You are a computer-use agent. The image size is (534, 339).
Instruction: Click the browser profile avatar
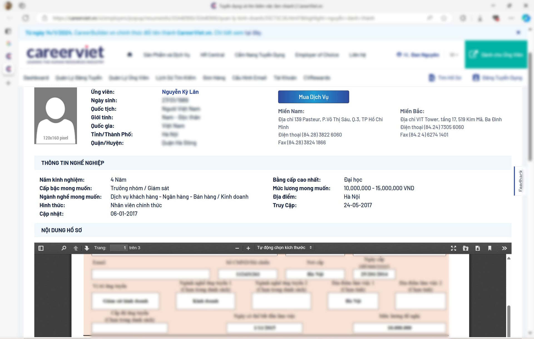point(8,6)
